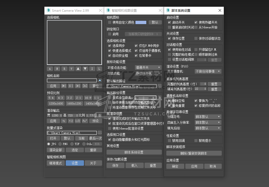Select the 5:4 preset ratio
The width and height of the screenshot is (269, 187).
[x=51, y=98]
